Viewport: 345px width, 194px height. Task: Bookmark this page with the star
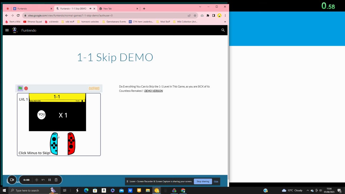(195, 15)
